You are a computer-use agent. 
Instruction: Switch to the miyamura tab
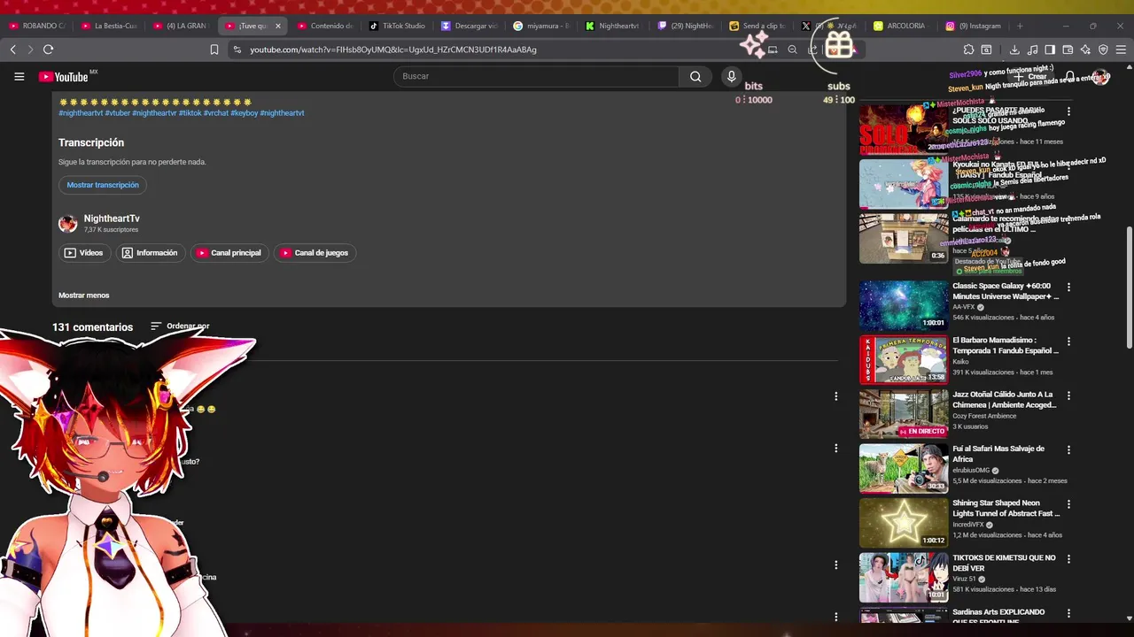[x=540, y=26]
